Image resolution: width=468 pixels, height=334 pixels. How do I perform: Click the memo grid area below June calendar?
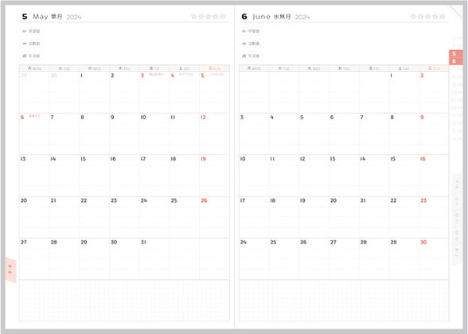[x=344, y=301]
